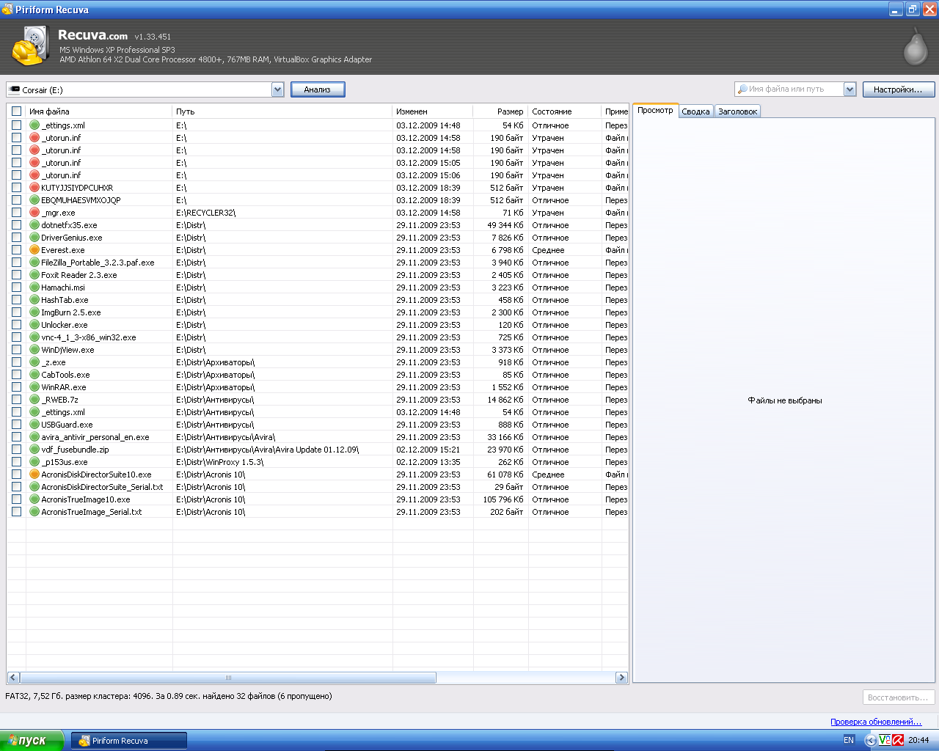Image resolution: width=939 pixels, height=751 pixels.
Task: Check the box for dotnetfx35.exe
Action: (x=16, y=225)
